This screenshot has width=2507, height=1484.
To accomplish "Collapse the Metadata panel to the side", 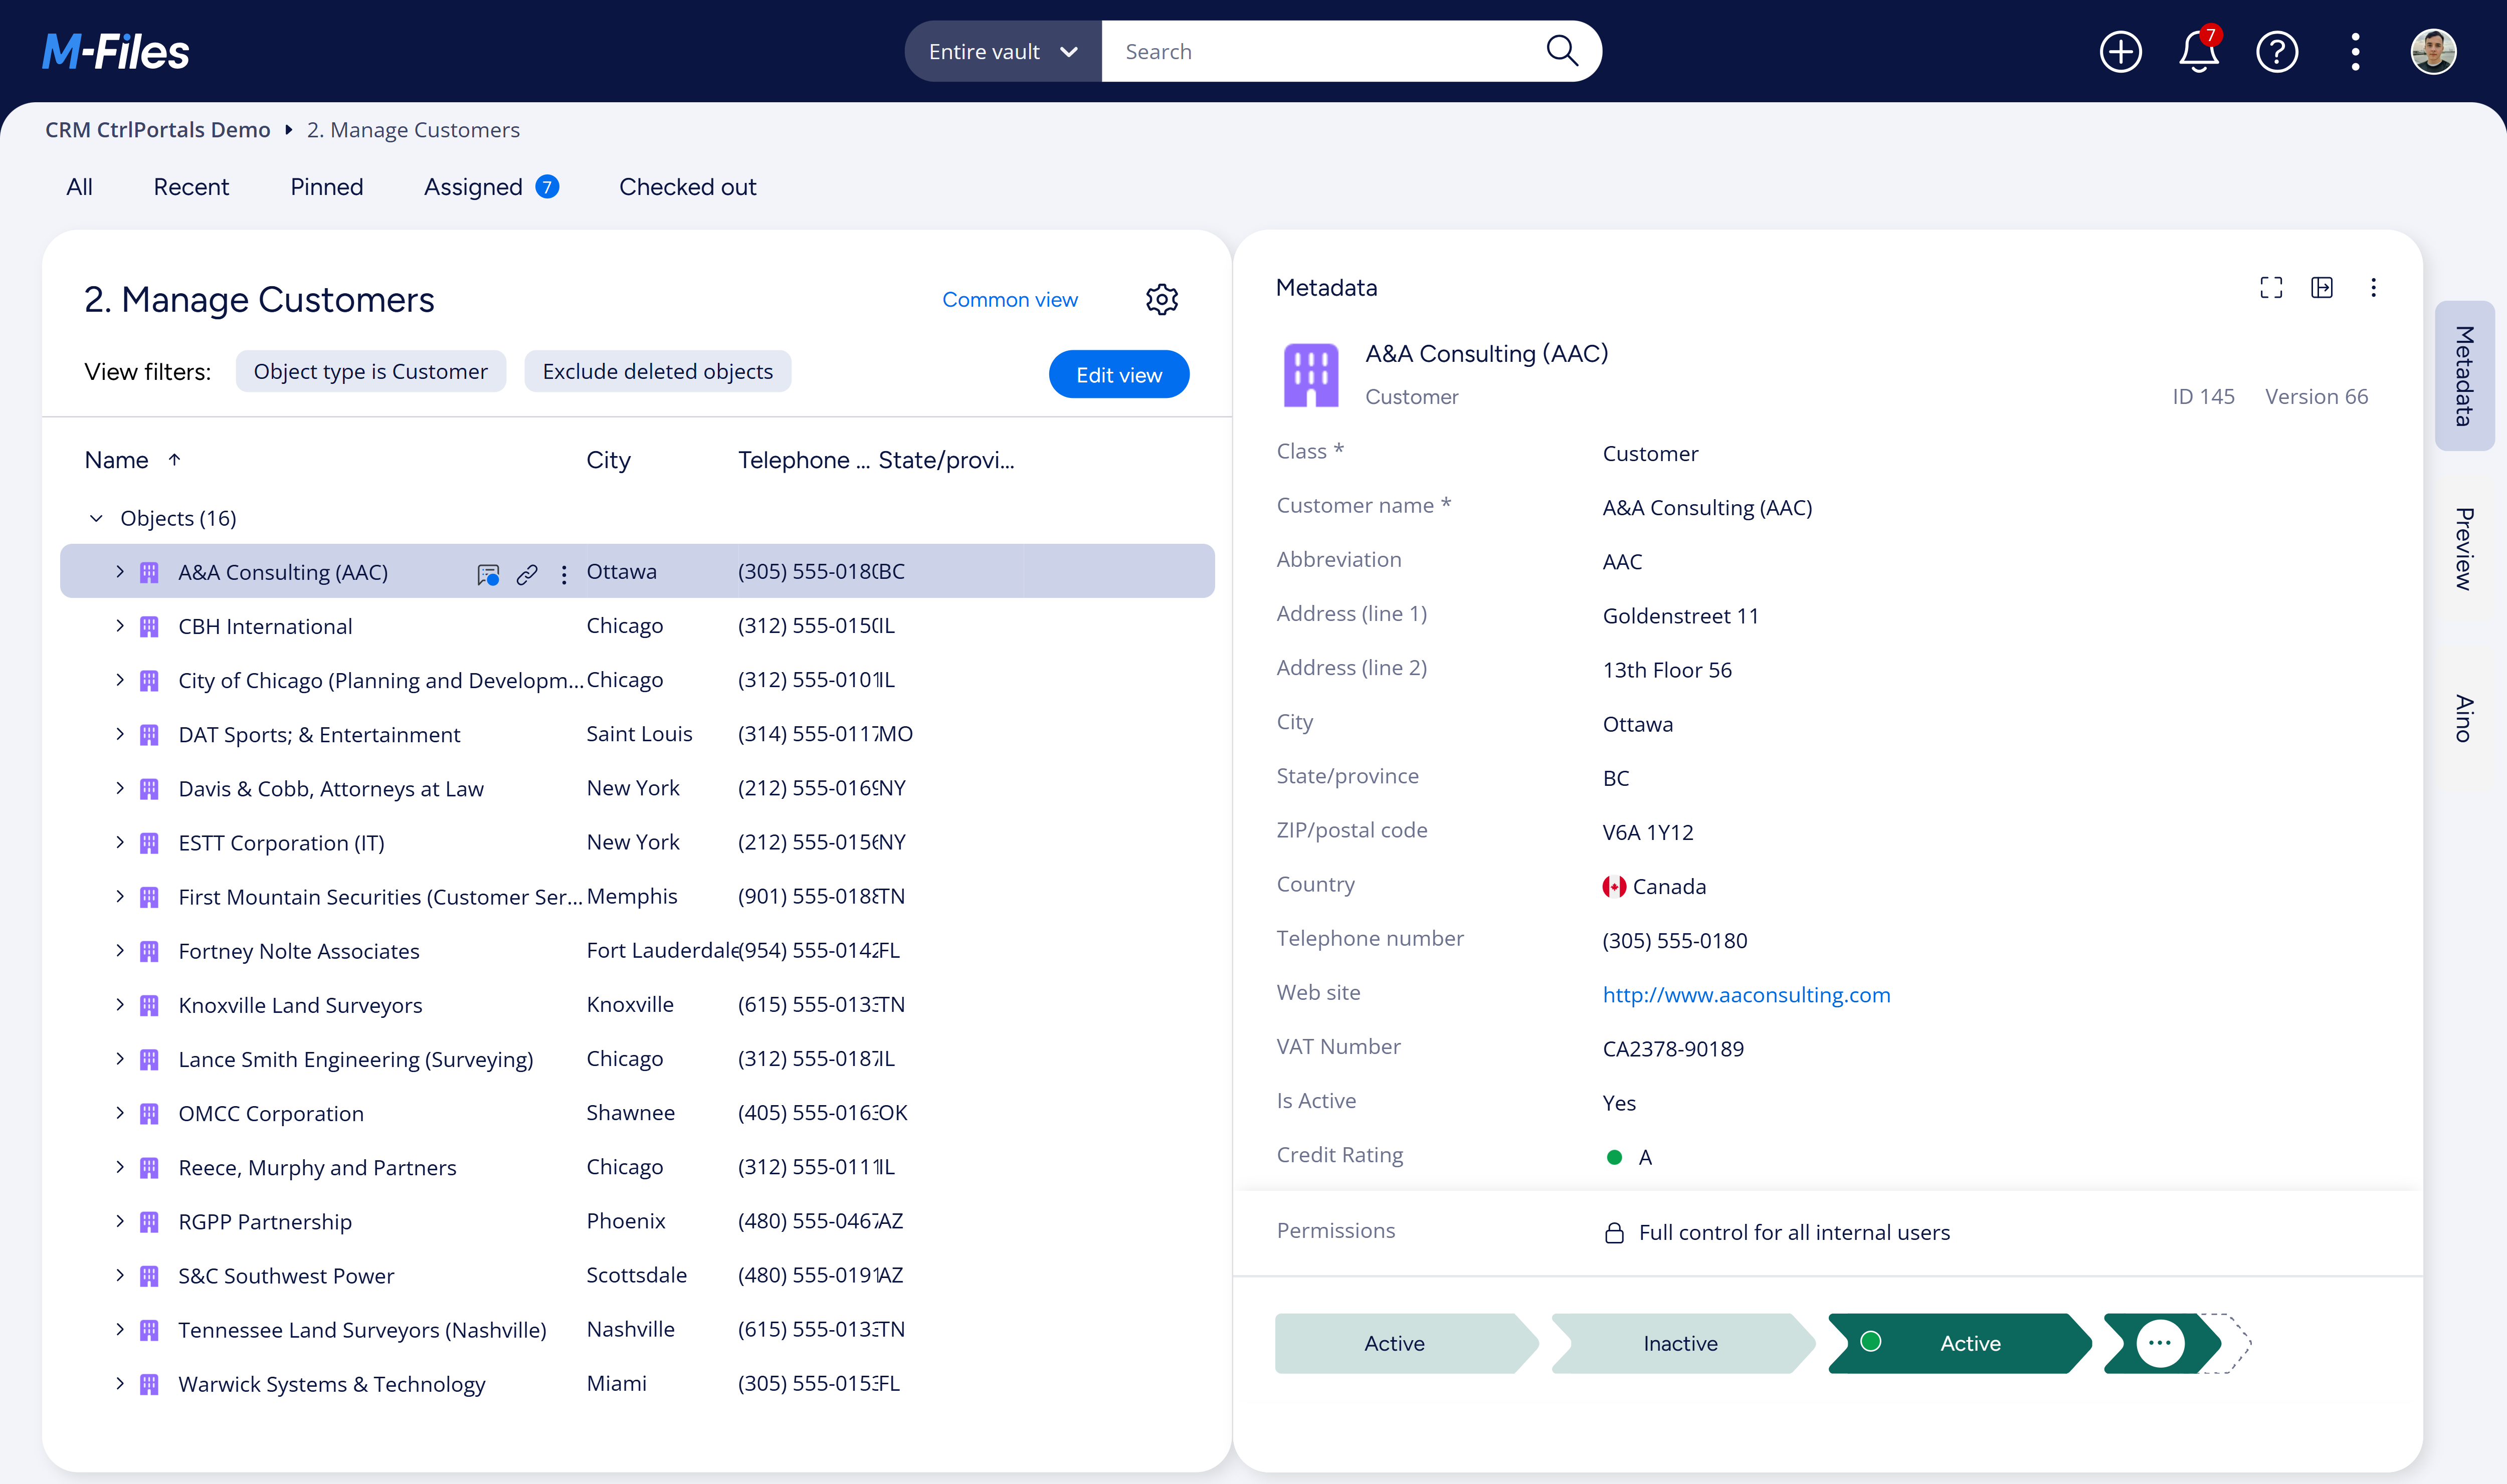I will click(2323, 287).
